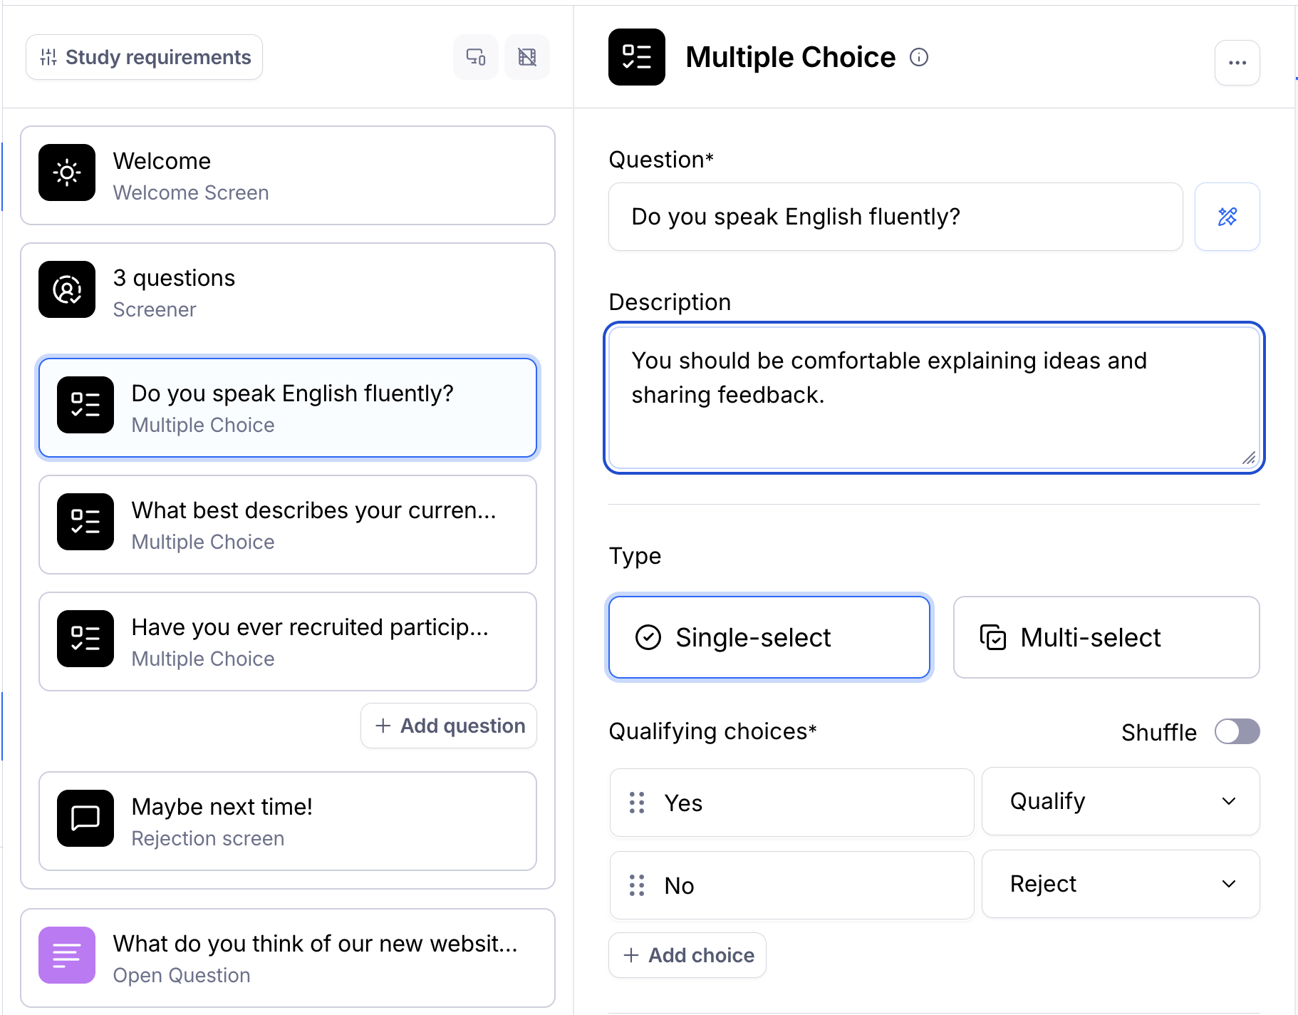Toggle the Shuffle switch
The width and height of the screenshot is (1298, 1015).
[1237, 731]
